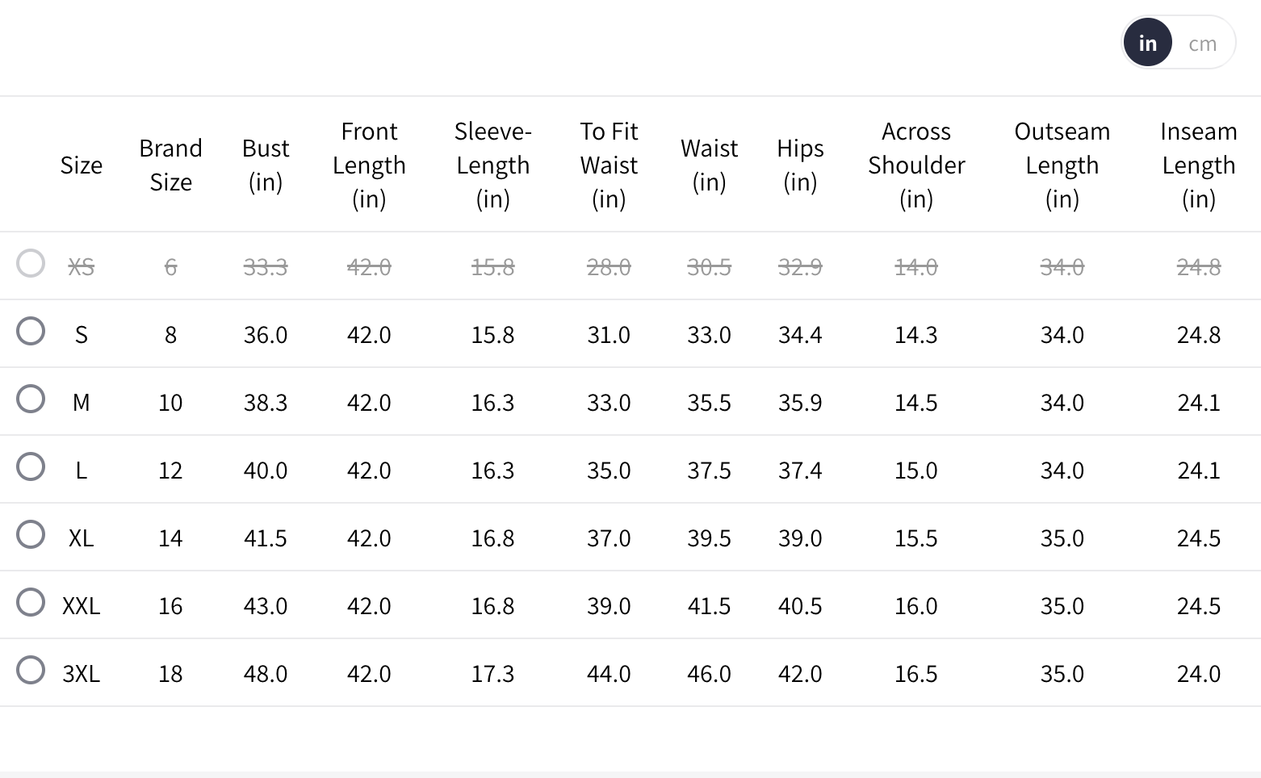
Task: Click the To Fit Waist header
Action: click(609, 165)
